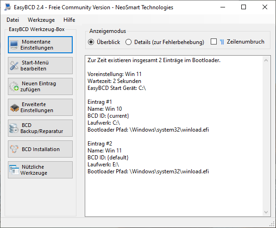Click the blue Zeilenumbruch pilcrow icon

point(222,42)
